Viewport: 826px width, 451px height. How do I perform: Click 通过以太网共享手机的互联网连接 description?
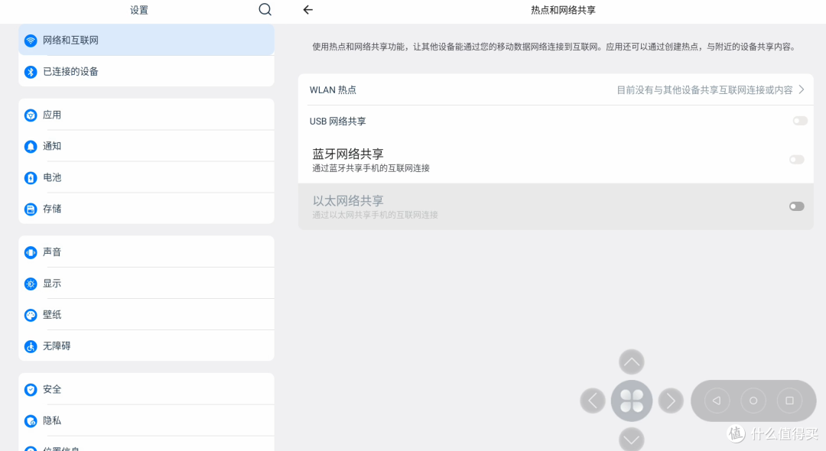375,215
